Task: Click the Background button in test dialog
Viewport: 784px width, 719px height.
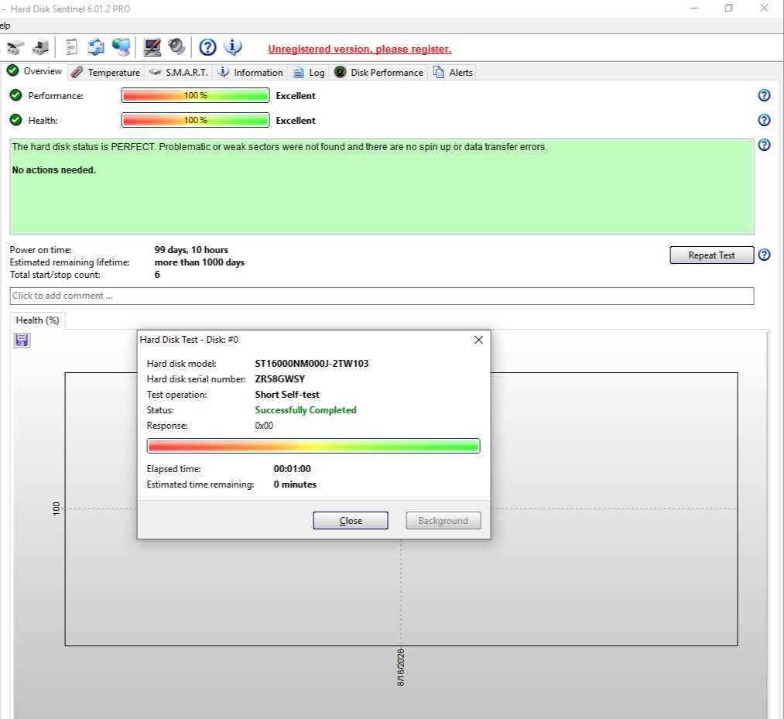Action: tap(443, 521)
